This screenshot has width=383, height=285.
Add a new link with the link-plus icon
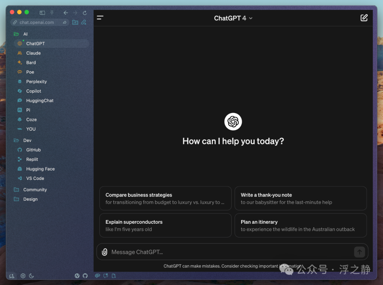pos(84,22)
